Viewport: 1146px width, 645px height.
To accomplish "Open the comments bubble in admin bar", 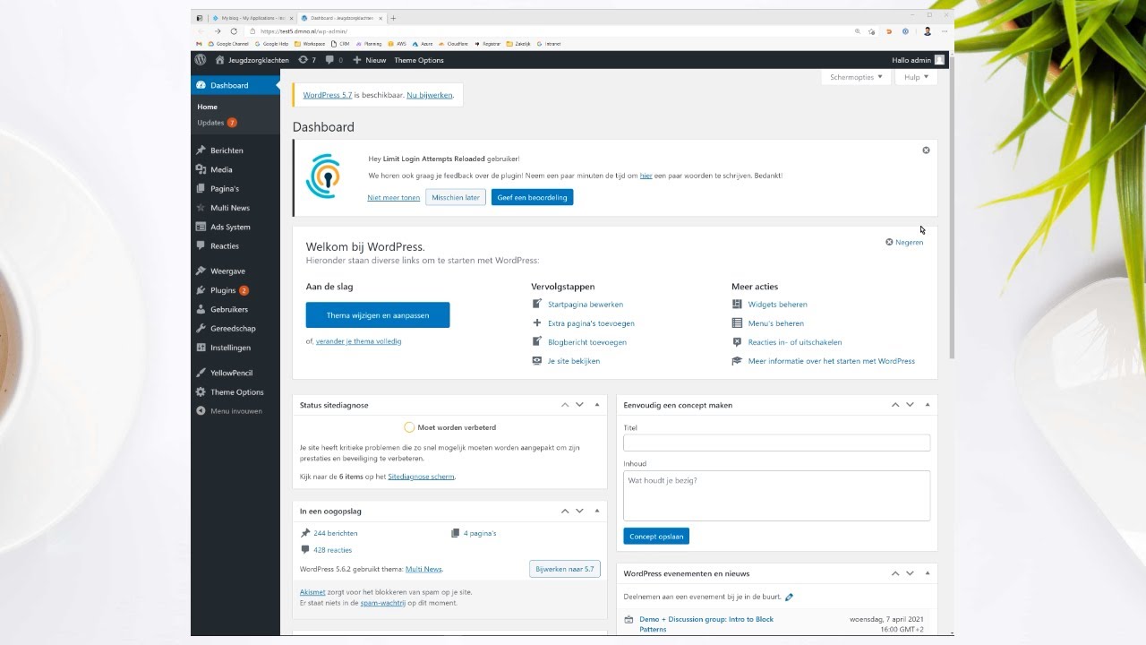I will pos(334,60).
